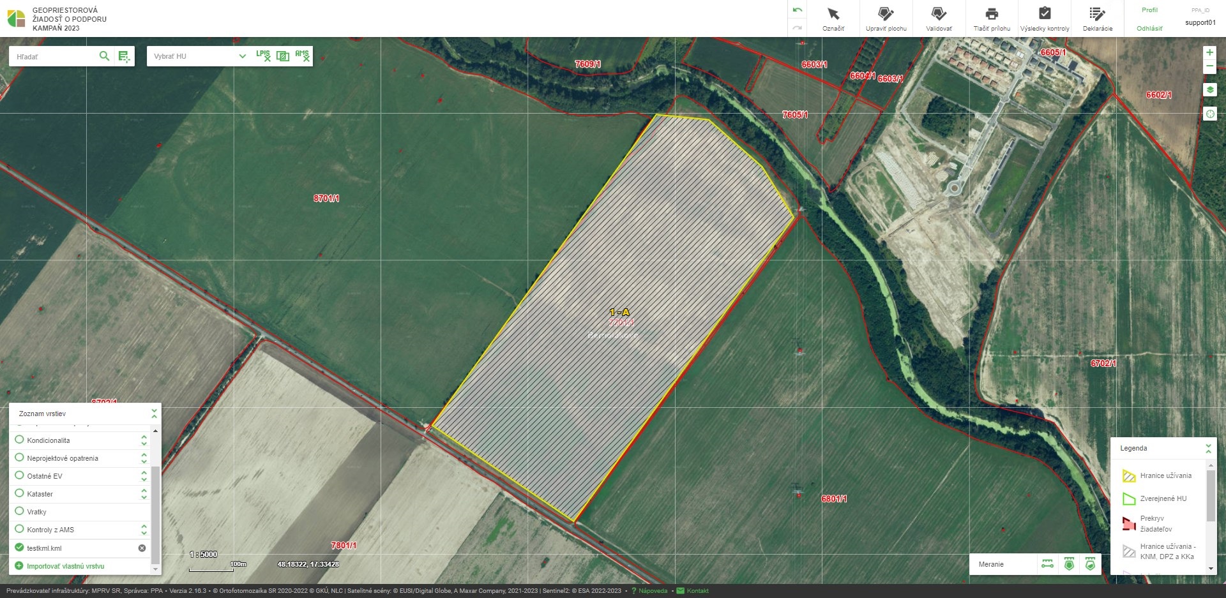Image resolution: width=1226 pixels, height=598 pixels.
Task: Zoom in on the map
Action: pos(1209,52)
